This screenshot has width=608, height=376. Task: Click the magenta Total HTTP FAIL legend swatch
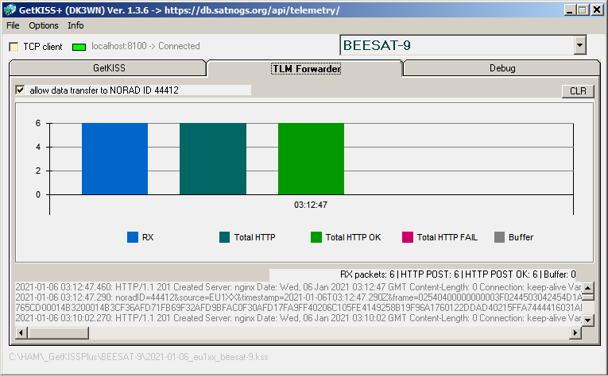point(408,237)
